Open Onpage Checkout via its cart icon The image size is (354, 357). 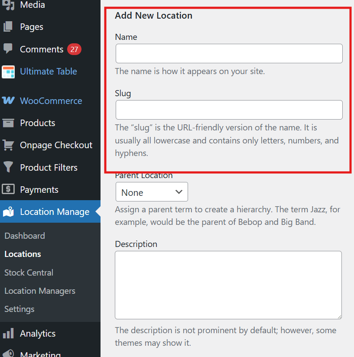[9, 145]
